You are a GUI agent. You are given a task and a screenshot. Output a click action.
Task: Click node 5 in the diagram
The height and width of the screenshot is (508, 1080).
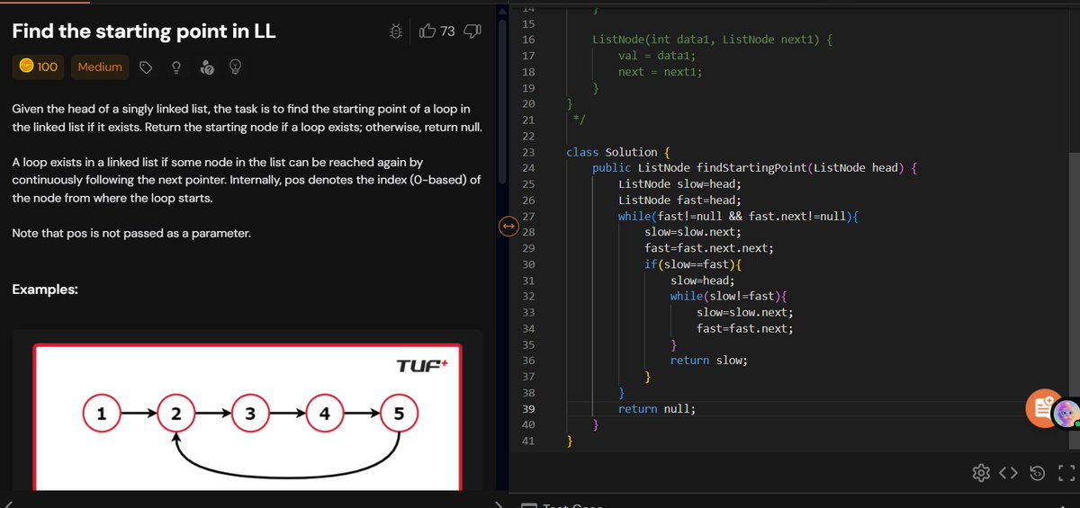point(400,414)
